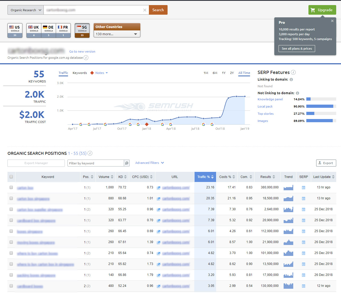Open info icon after Organic Search Positions count
This screenshot has height=293, width=341.
tap(90, 153)
